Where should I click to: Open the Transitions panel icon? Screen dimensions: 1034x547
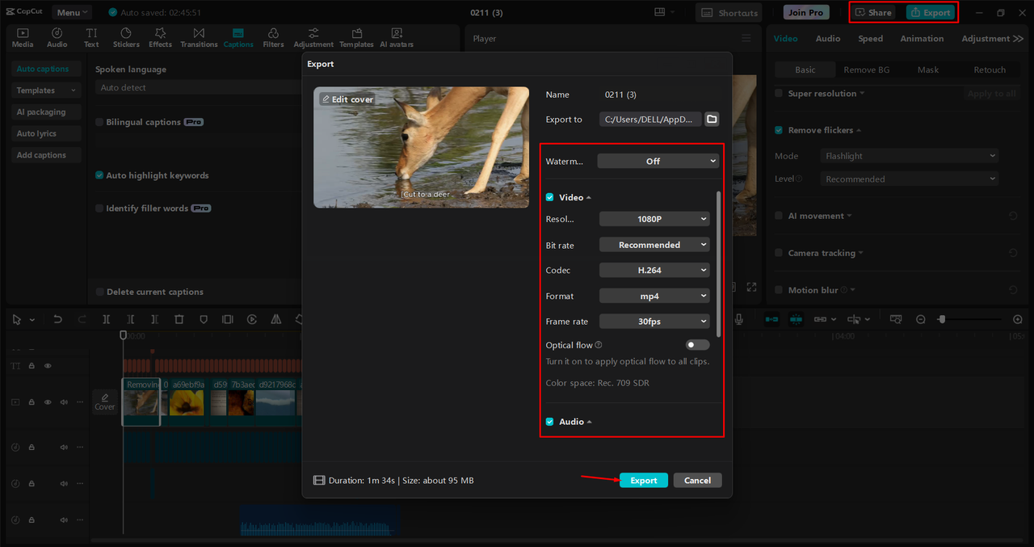(199, 33)
